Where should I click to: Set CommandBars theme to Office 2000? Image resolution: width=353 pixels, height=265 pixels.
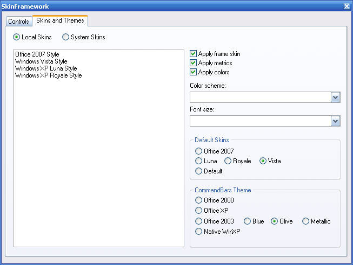[x=198, y=200]
